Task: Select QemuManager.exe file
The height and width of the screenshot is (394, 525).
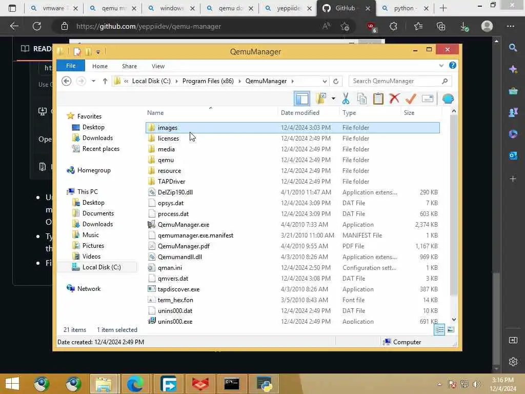Action: tap(293, 225)
